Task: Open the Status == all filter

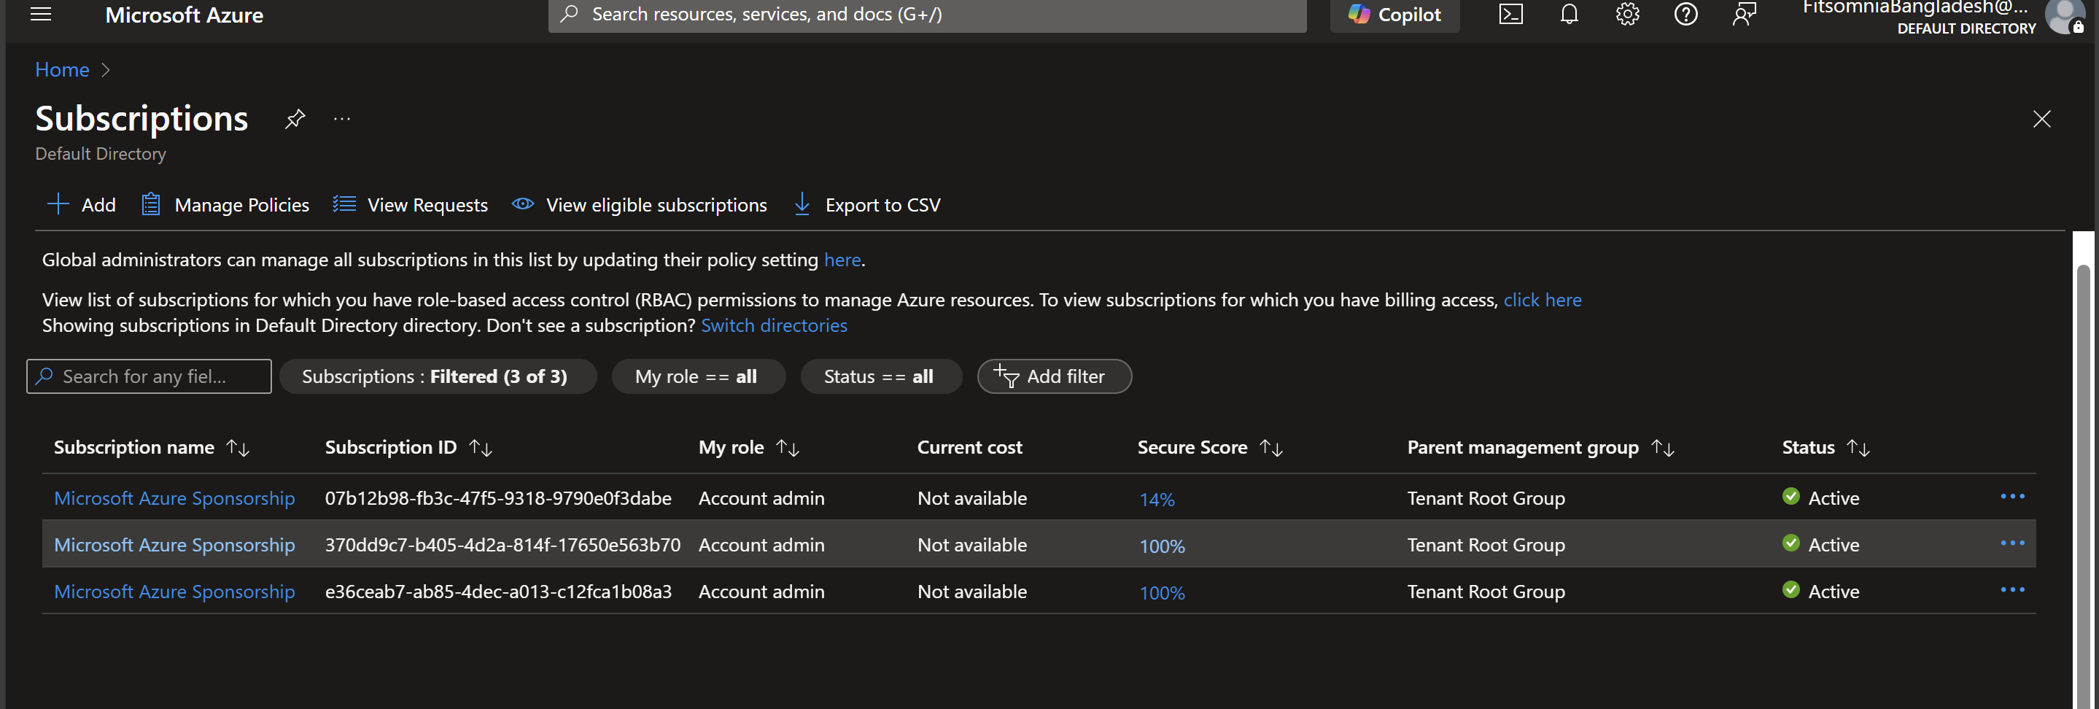Action: pos(881,376)
